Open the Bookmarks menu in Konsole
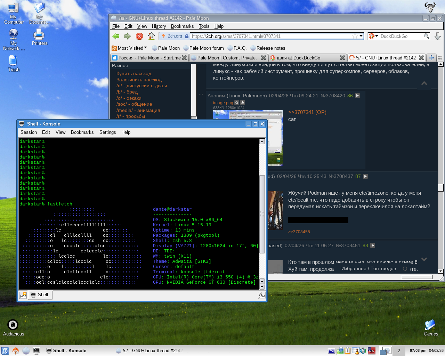Image resolution: width=445 pixels, height=356 pixels. tap(82, 132)
